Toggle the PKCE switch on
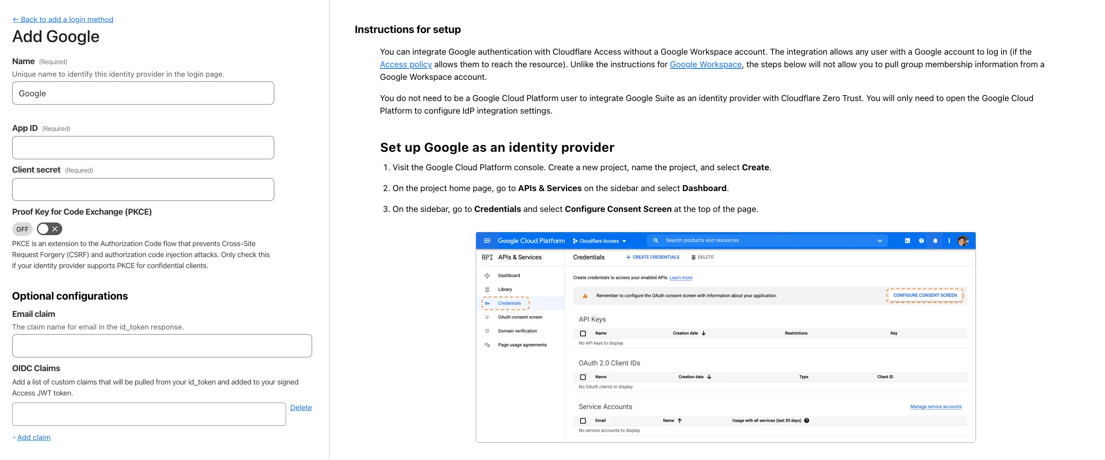Screen dimensions: 1105x460 [49, 229]
